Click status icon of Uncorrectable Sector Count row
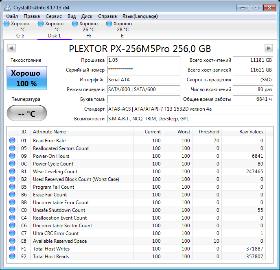Viewport: 280px width, 270px height. tap(12, 225)
